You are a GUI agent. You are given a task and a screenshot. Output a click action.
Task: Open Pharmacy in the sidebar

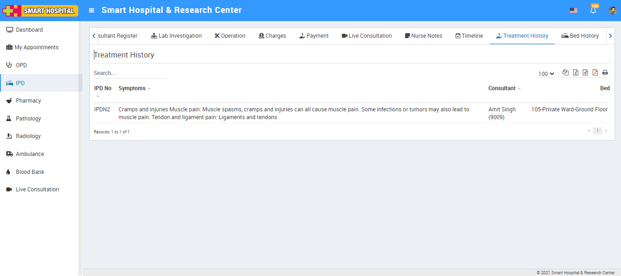[28, 101]
